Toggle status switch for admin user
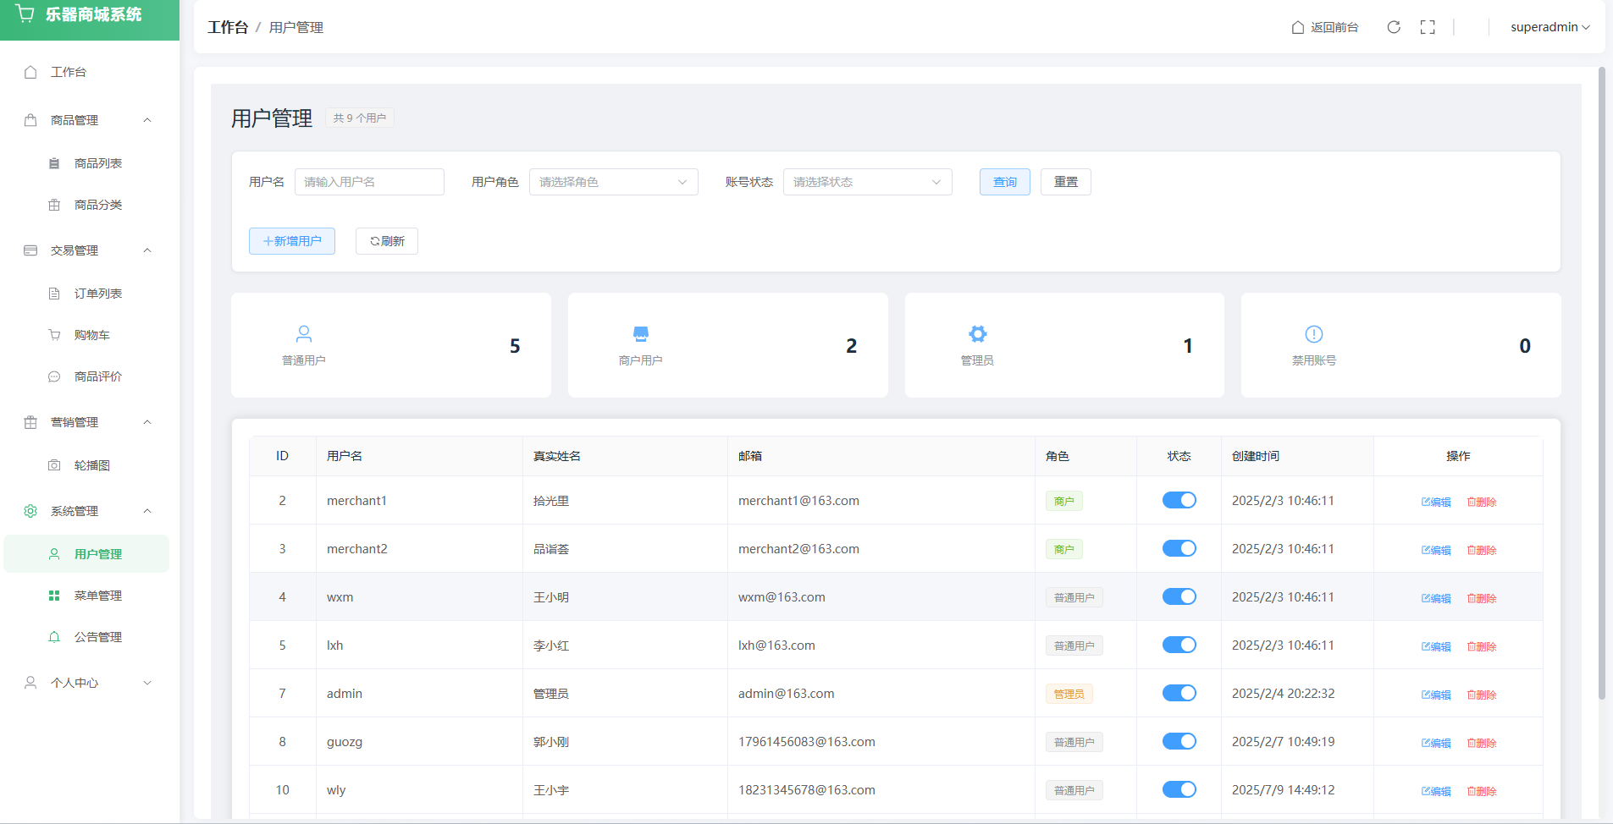The image size is (1613, 824). tap(1179, 693)
